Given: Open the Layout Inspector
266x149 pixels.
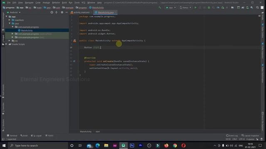Looking at the screenshot, I should [250, 135].
